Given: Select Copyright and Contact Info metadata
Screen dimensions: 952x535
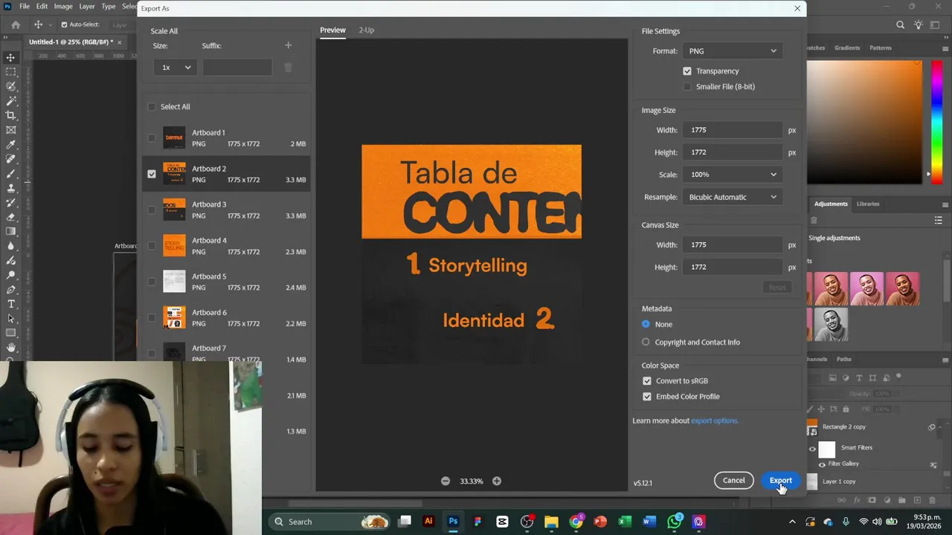Looking at the screenshot, I should click(x=646, y=343).
